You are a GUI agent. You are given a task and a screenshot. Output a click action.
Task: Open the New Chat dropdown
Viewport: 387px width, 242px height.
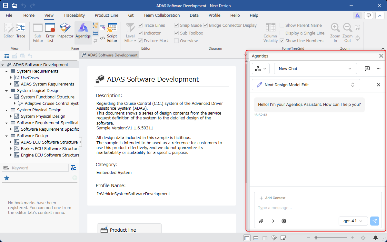pyautogui.click(x=315, y=68)
